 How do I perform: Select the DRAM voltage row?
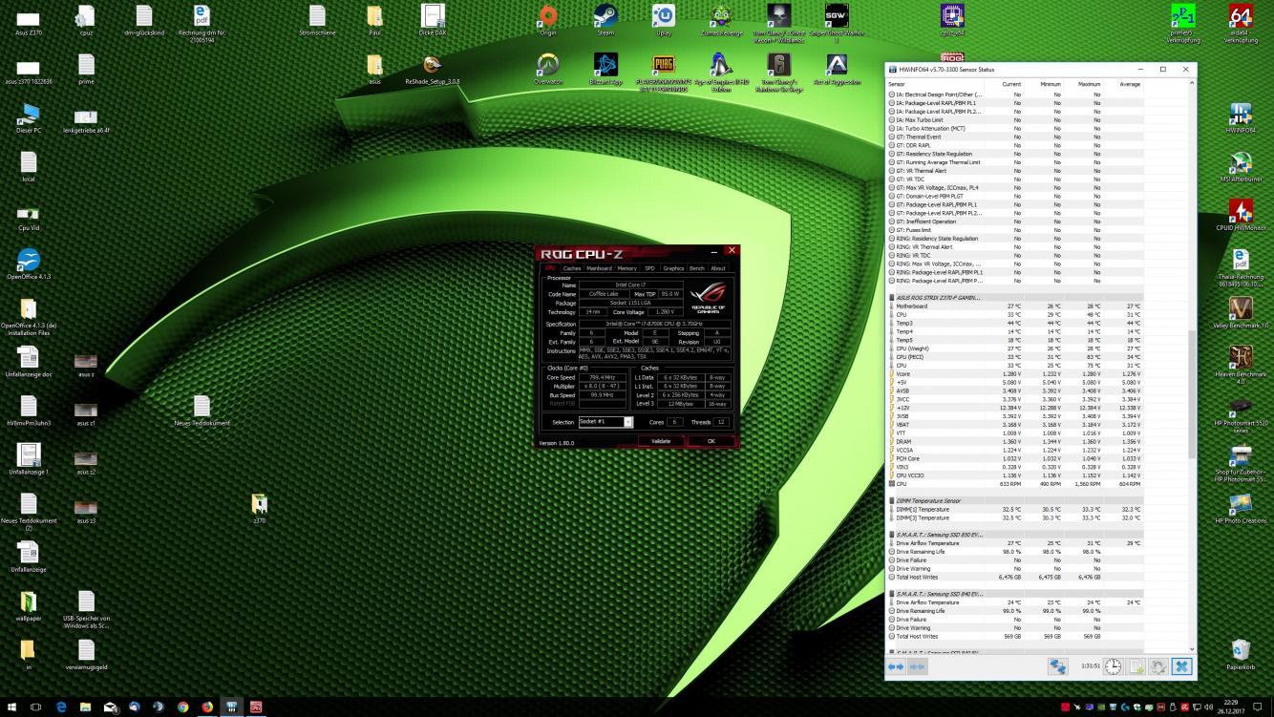(x=1014, y=442)
